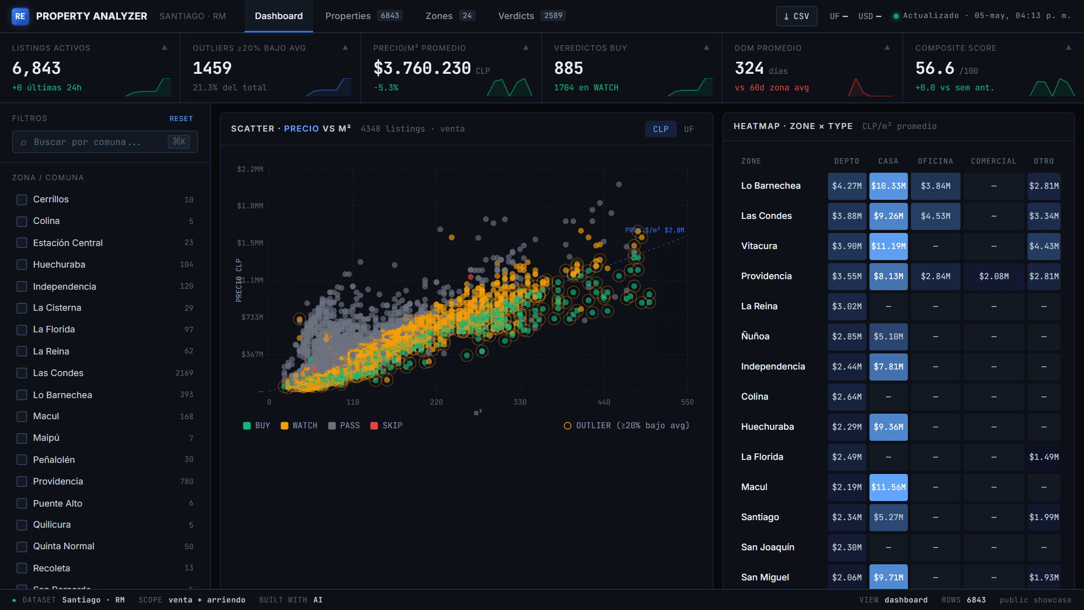Click the CASA column header
This screenshot has height=610, width=1084.
pyautogui.click(x=888, y=161)
